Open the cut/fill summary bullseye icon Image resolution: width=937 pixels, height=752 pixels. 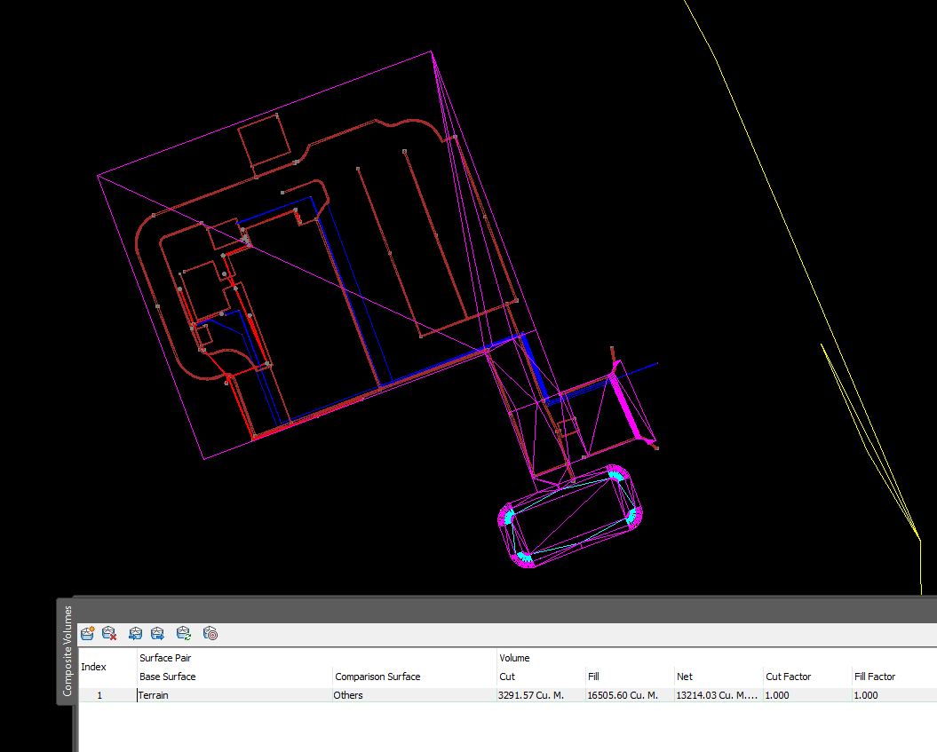click(x=210, y=633)
